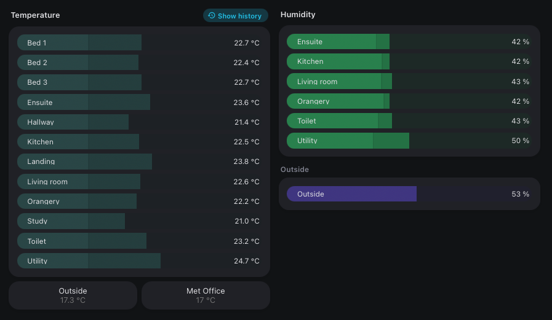Open the Living room humidity sensor
This screenshot has width=552, height=320.
pos(409,81)
